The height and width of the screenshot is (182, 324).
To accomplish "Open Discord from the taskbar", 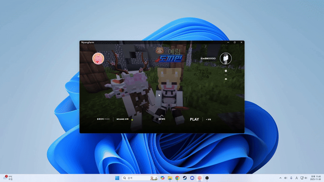I will [x=192, y=178].
